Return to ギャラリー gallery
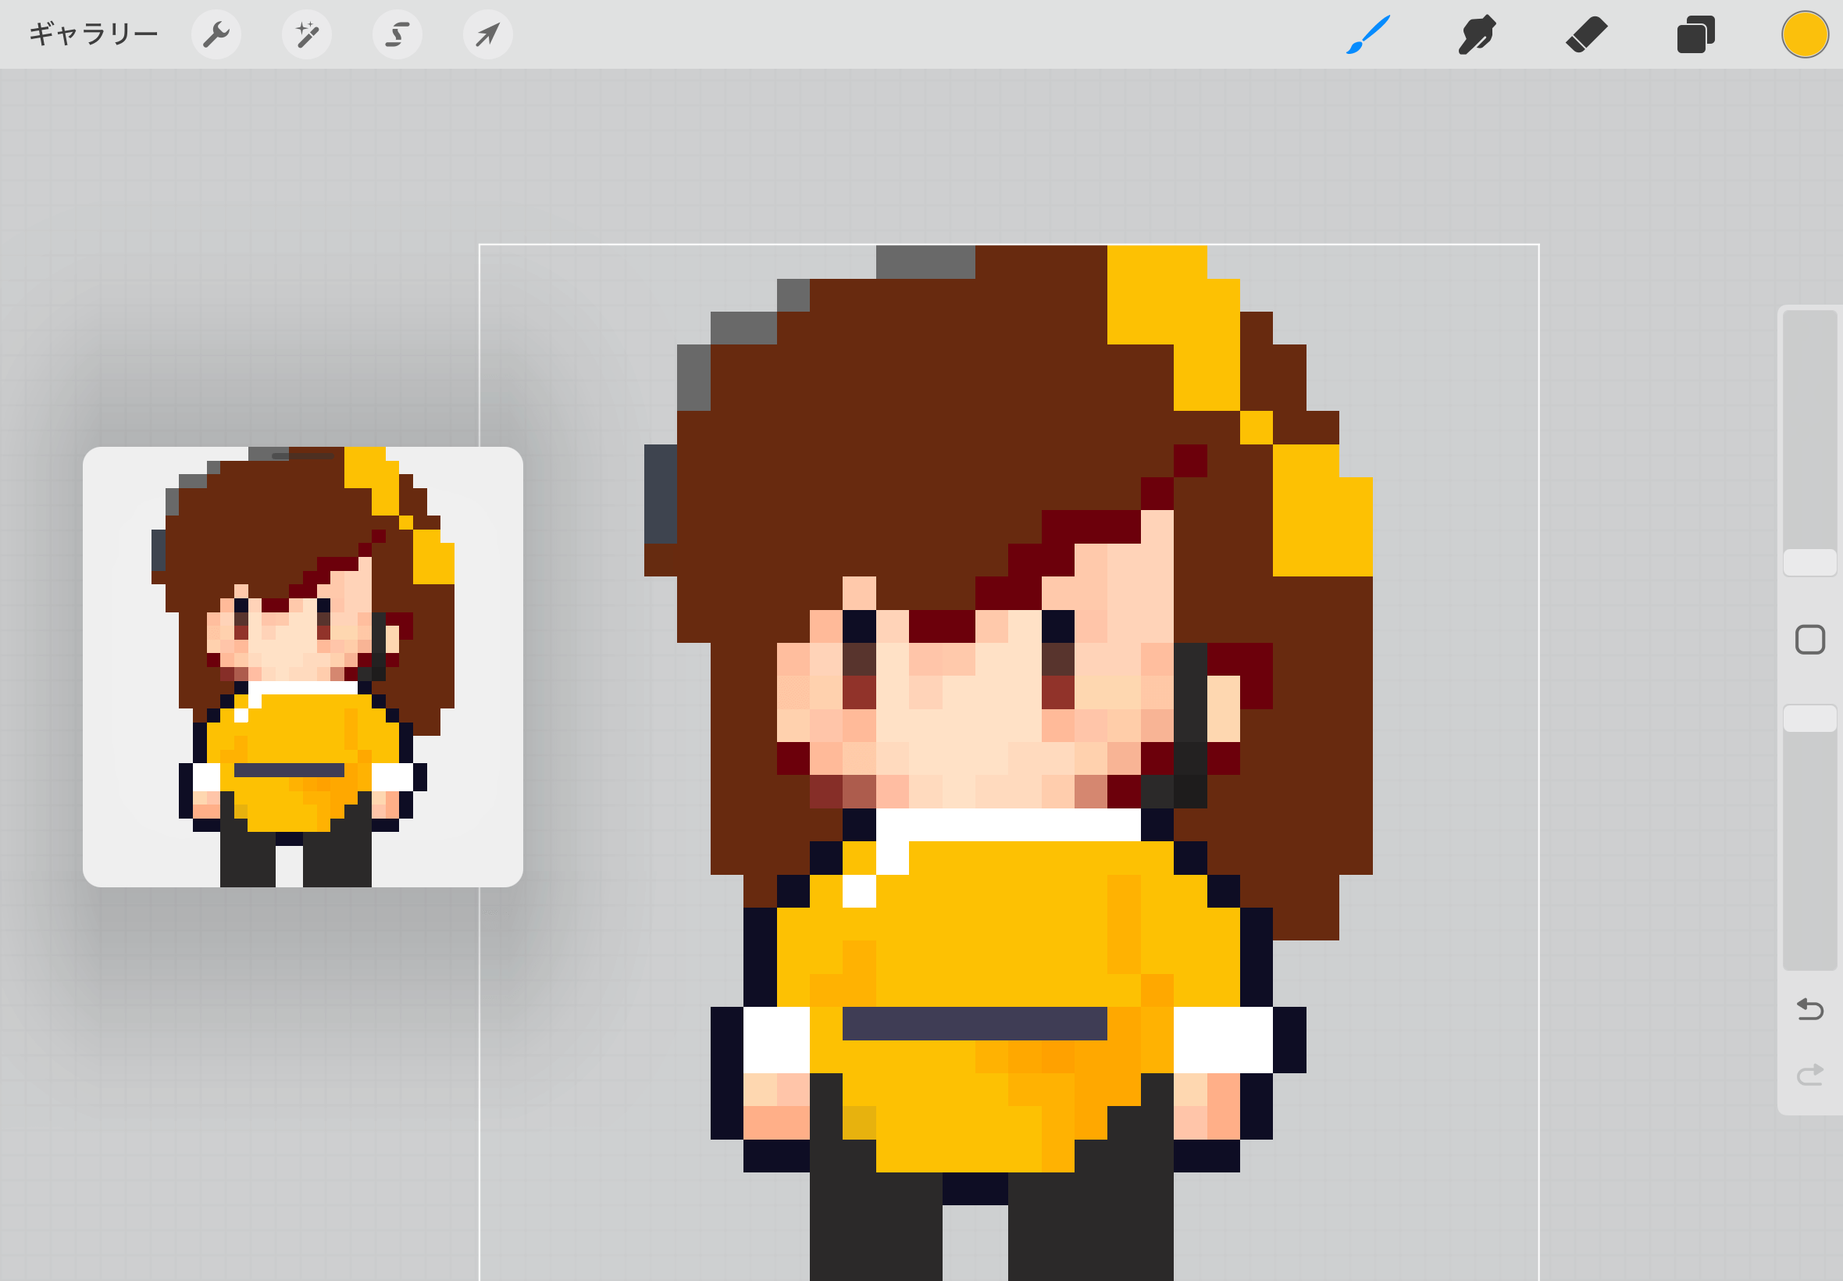Image resolution: width=1843 pixels, height=1281 pixels. coord(93,34)
